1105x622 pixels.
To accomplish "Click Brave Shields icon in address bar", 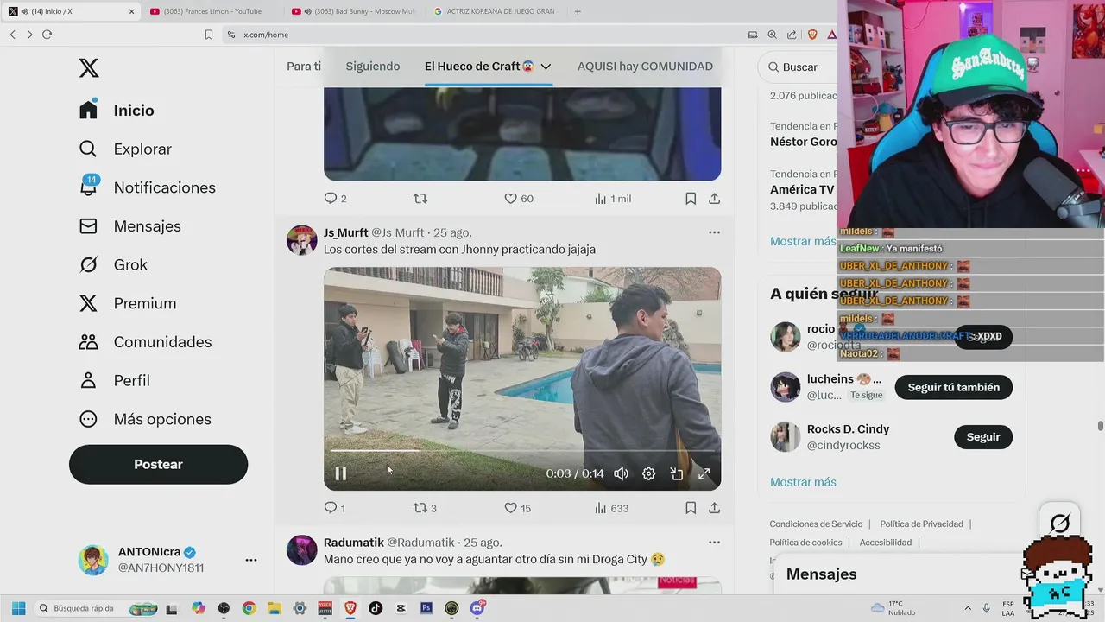I will 812,35.
